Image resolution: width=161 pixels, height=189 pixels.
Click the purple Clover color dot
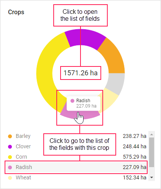coord(10,147)
